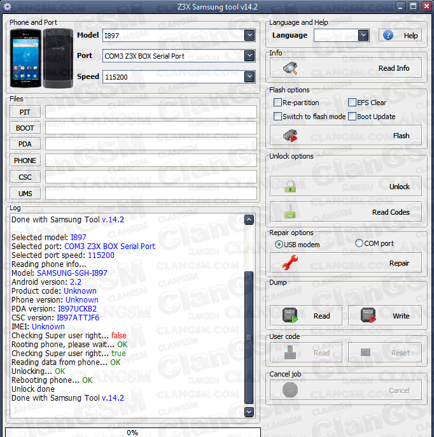This screenshot has width=434, height=437.
Task: Close the Z3X Samsung tool window
Action: point(426,6)
